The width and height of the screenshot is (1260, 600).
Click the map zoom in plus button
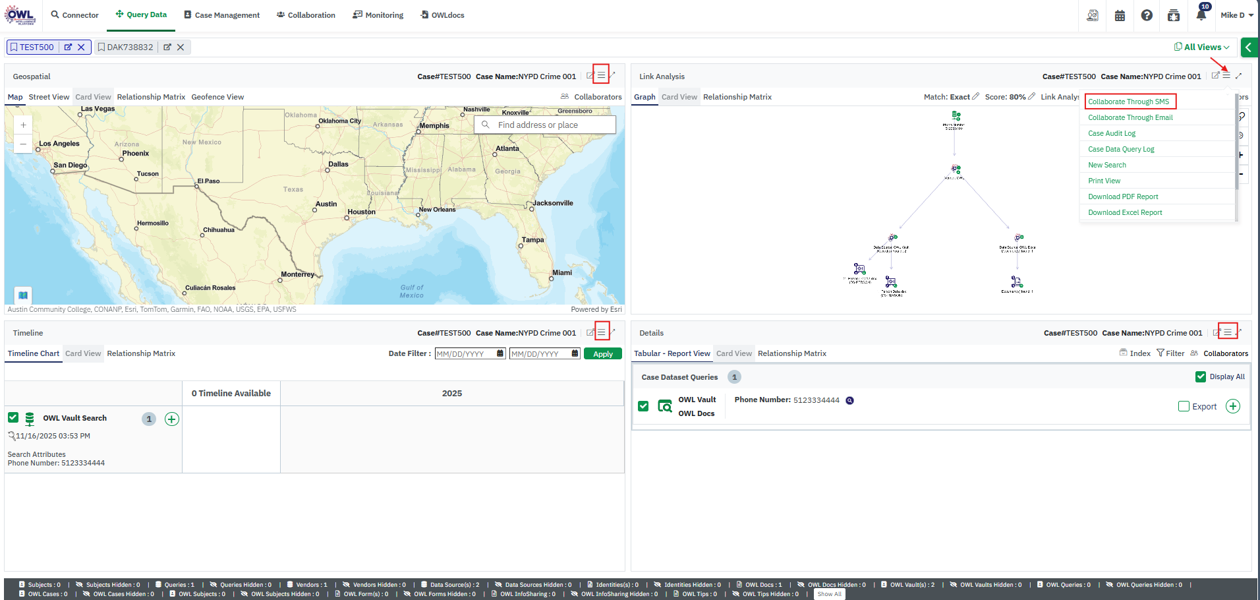[23, 125]
